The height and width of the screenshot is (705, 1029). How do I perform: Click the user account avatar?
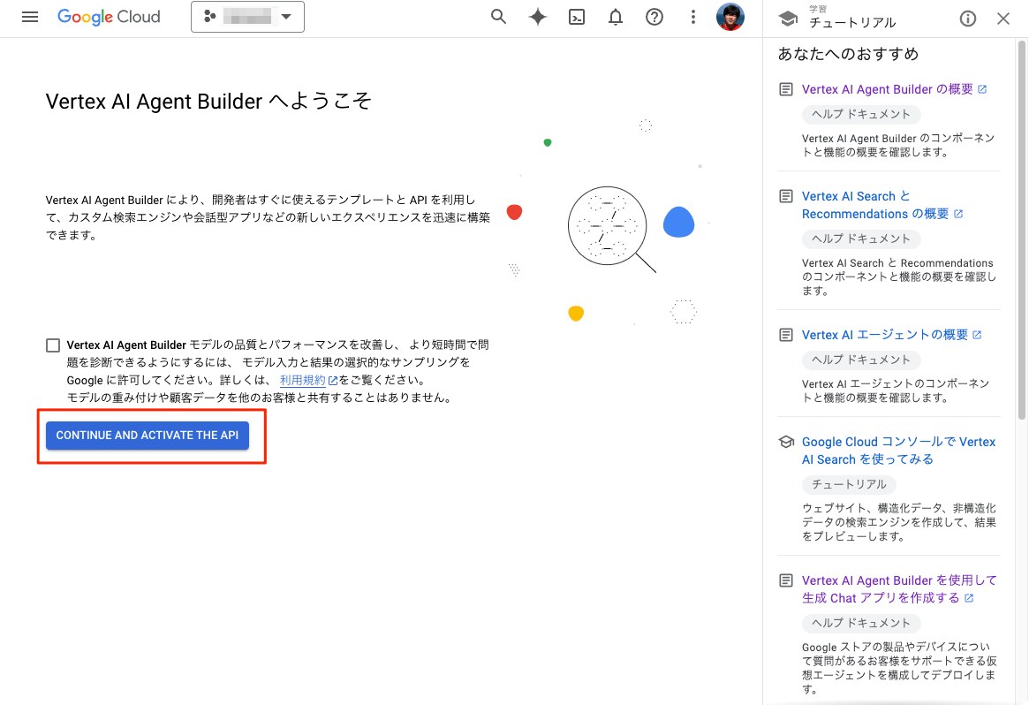(730, 17)
